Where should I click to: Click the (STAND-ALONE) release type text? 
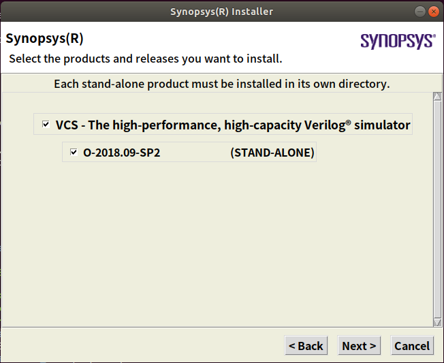click(x=272, y=153)
